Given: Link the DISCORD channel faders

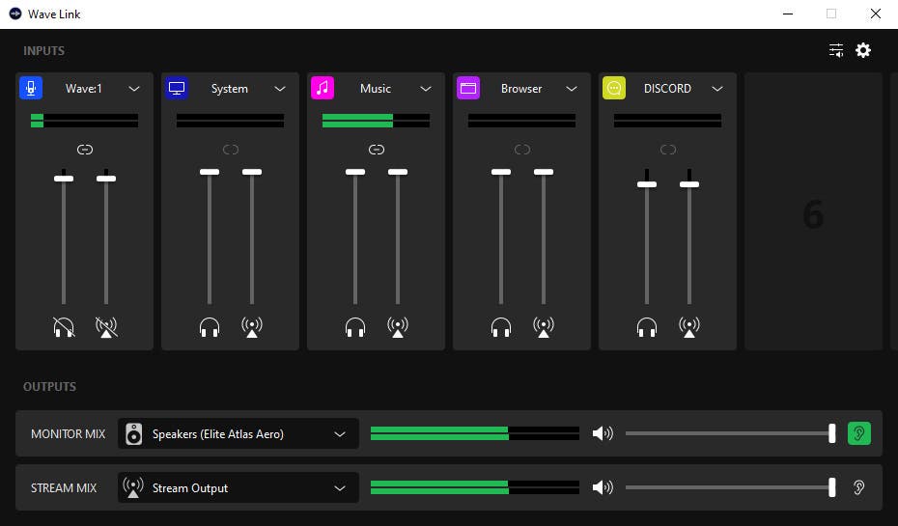Looking at the screenshot, I should click(668, 150).
